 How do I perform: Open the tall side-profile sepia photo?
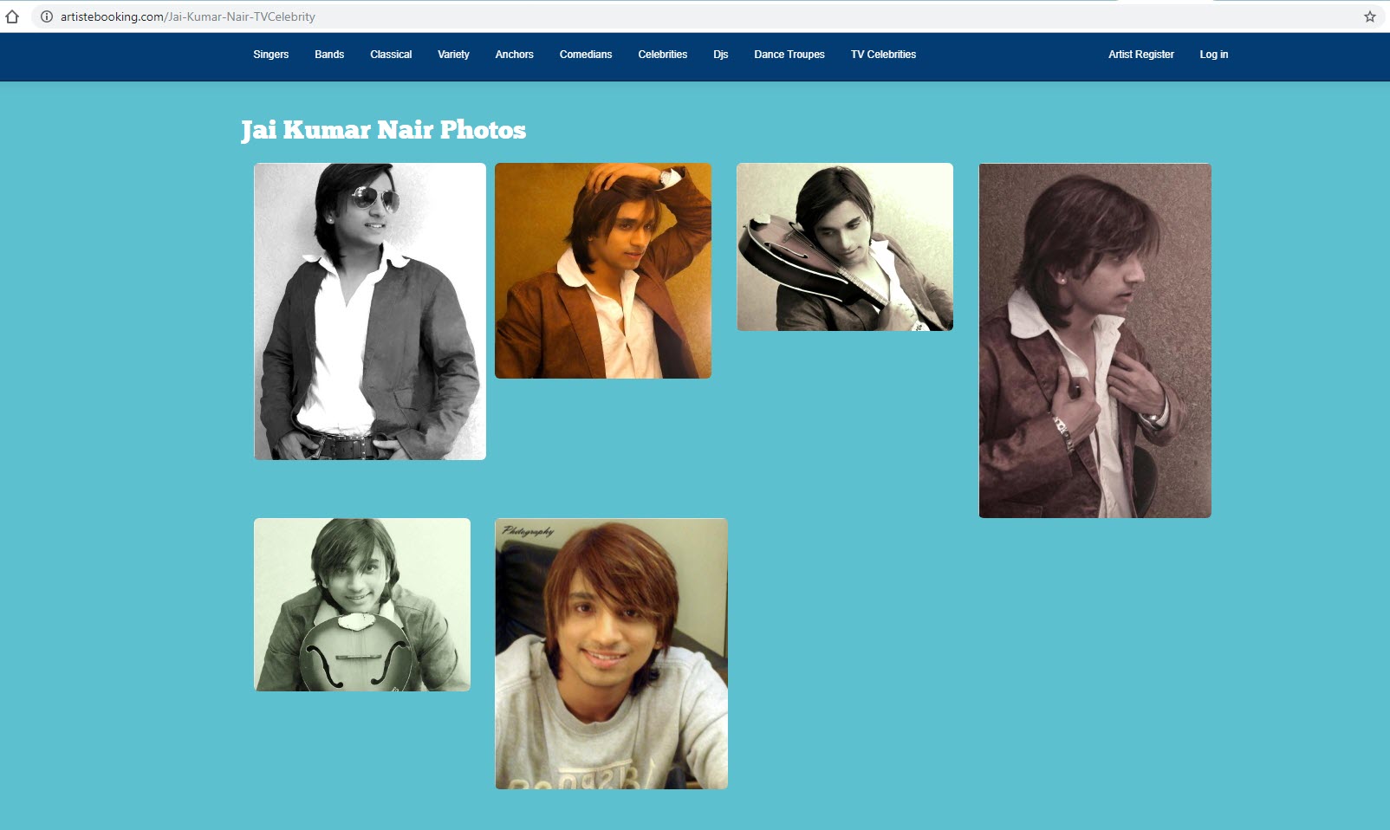1095,340
